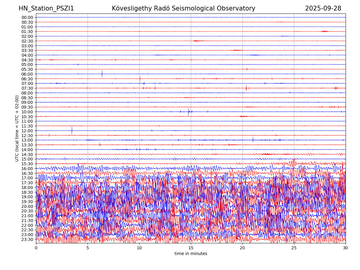Click the Kövesligethy Radó Seismological Observatory title
Screen dimensions: 360x270
pos(183,8)
